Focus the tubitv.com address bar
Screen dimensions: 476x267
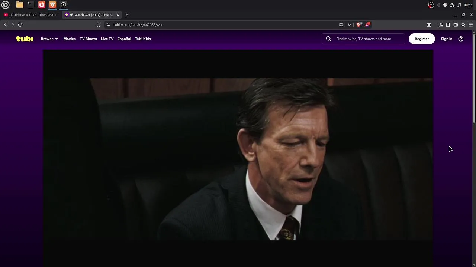click(x=223, y=24)
